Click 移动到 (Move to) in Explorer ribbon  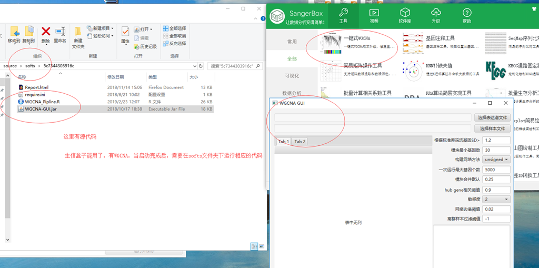coord(14,35)
